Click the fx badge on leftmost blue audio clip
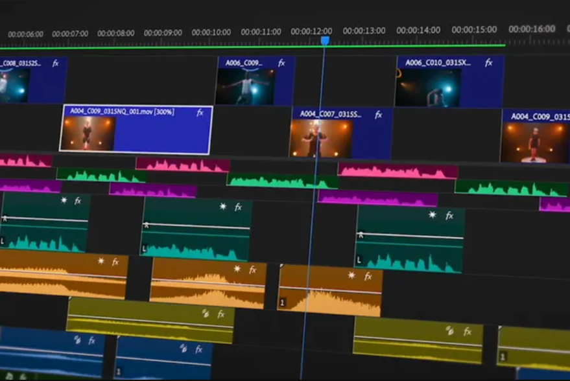Viewport: 570px width, 381px height. [91, 341]
